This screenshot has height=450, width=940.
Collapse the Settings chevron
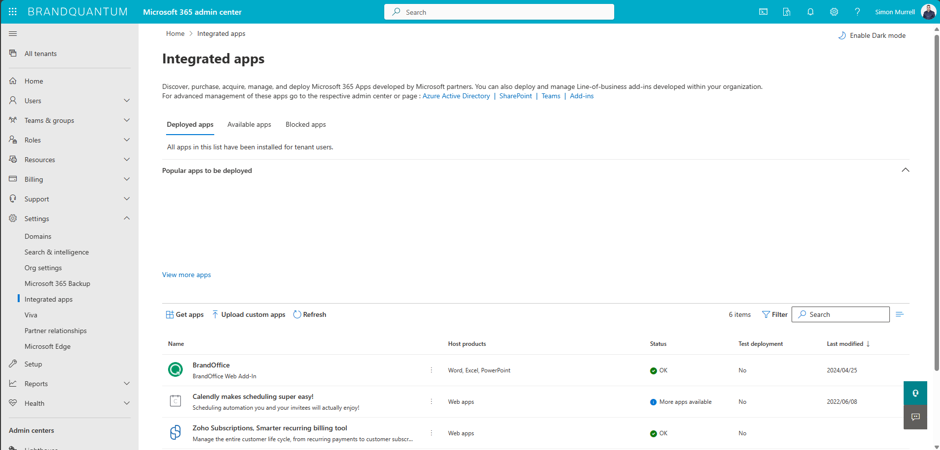click(127, 218)
